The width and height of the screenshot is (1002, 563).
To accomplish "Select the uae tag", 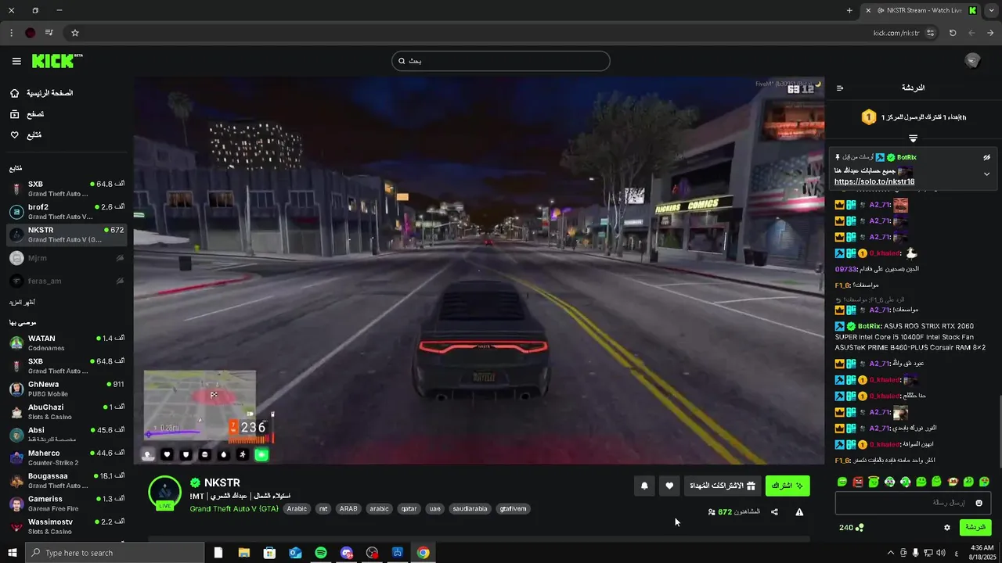I will click(435, 508).
